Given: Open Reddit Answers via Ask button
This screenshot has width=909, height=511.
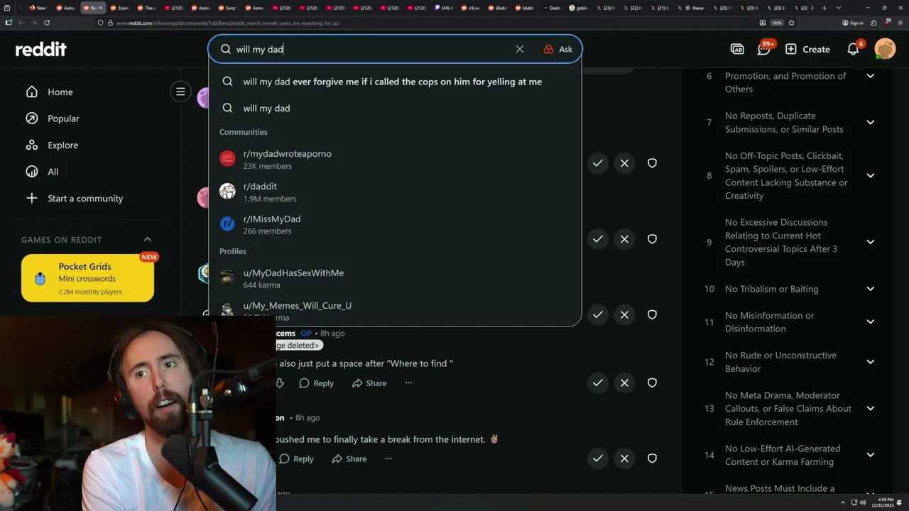Looking at the screenshot, I should (558, 49).
